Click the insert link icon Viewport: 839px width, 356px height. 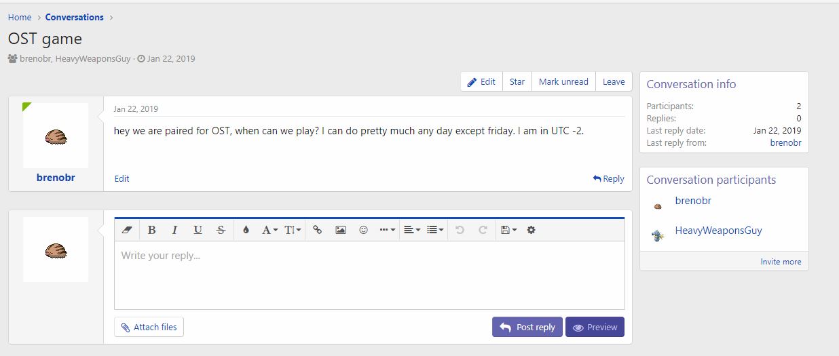point(317,230)
